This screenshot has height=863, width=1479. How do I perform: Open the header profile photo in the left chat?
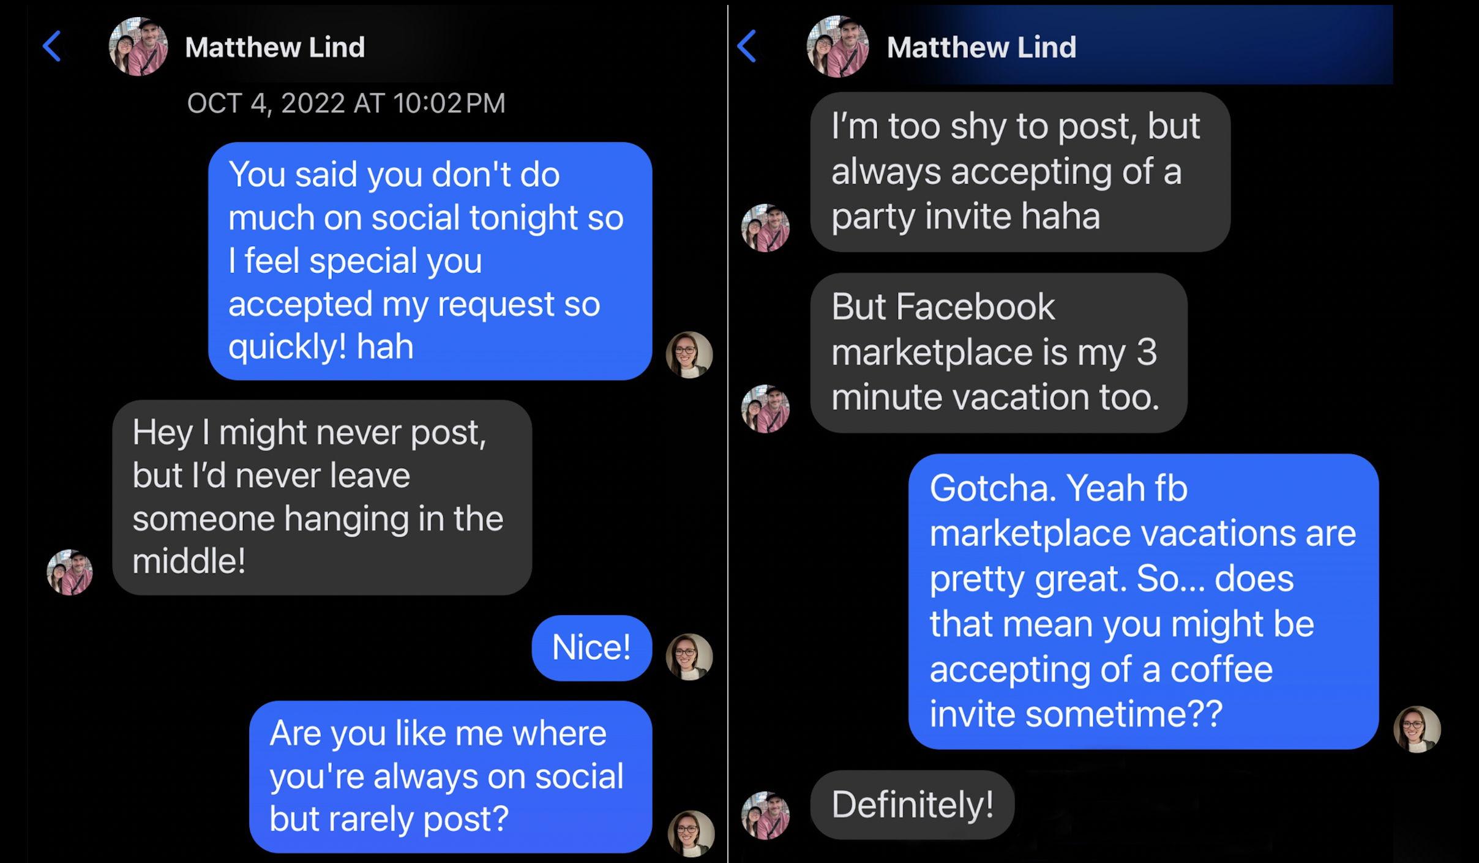coord(138,47)
